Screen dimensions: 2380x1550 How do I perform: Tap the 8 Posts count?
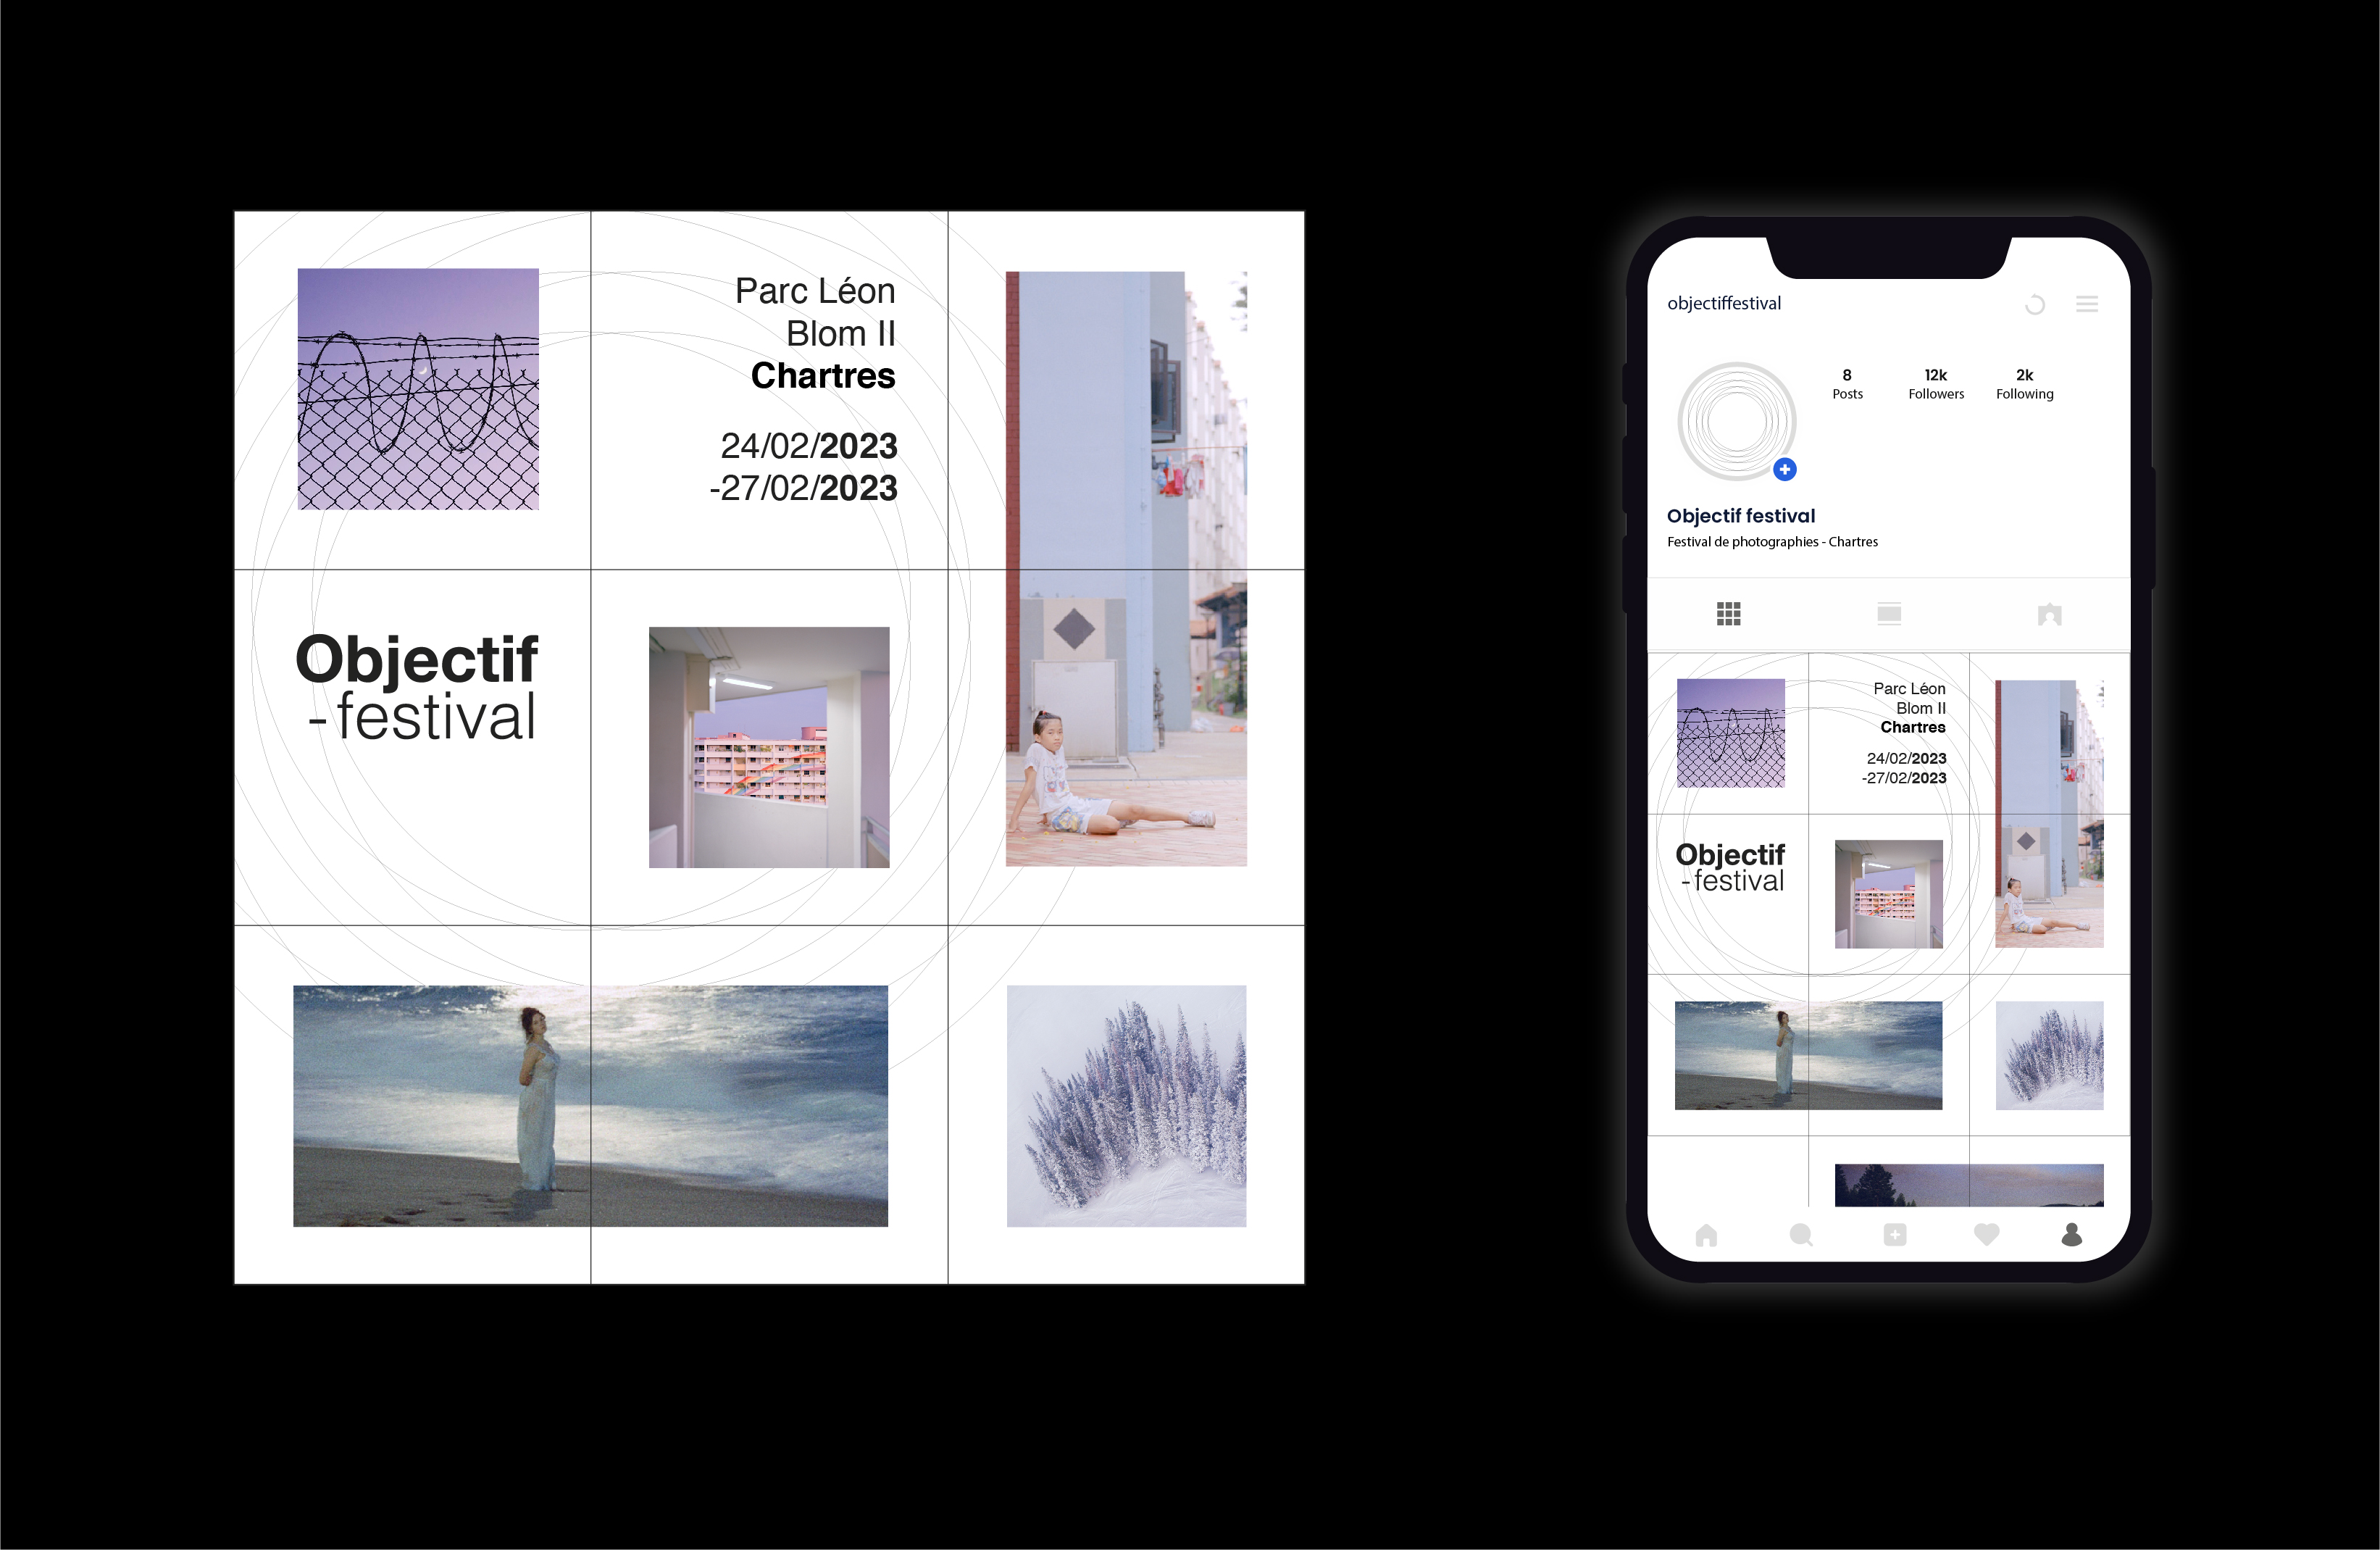click(1847, 384)
